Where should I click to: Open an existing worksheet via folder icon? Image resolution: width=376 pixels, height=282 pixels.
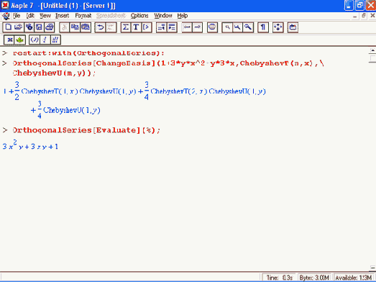pos(19,27)
